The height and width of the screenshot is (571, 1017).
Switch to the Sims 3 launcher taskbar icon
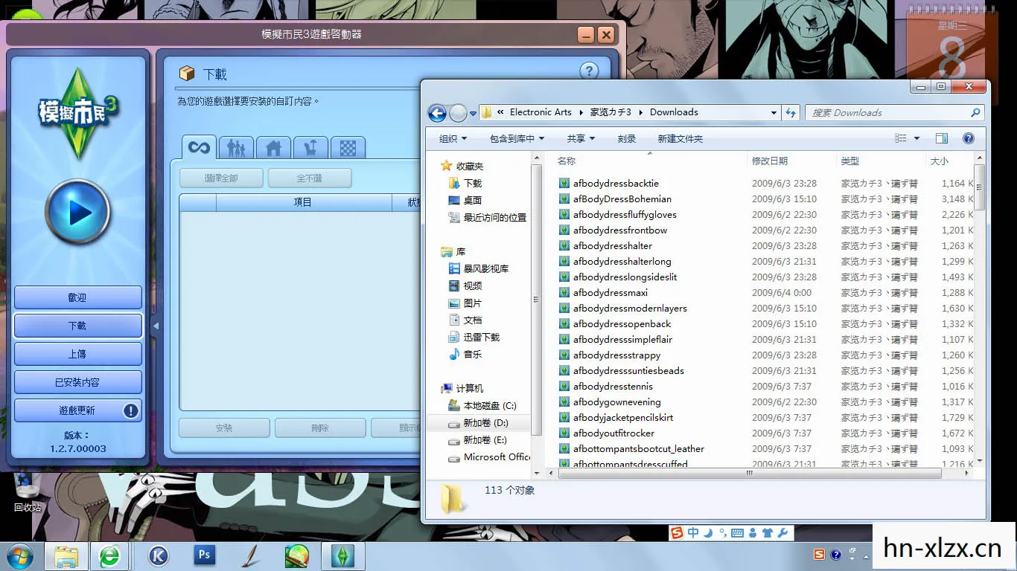[x=342, y=556]
